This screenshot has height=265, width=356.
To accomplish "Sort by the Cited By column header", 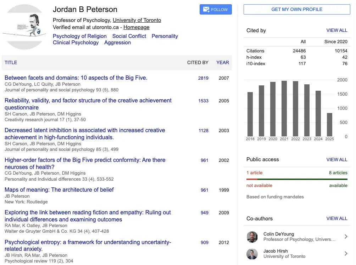I will [x=198, y=62].
